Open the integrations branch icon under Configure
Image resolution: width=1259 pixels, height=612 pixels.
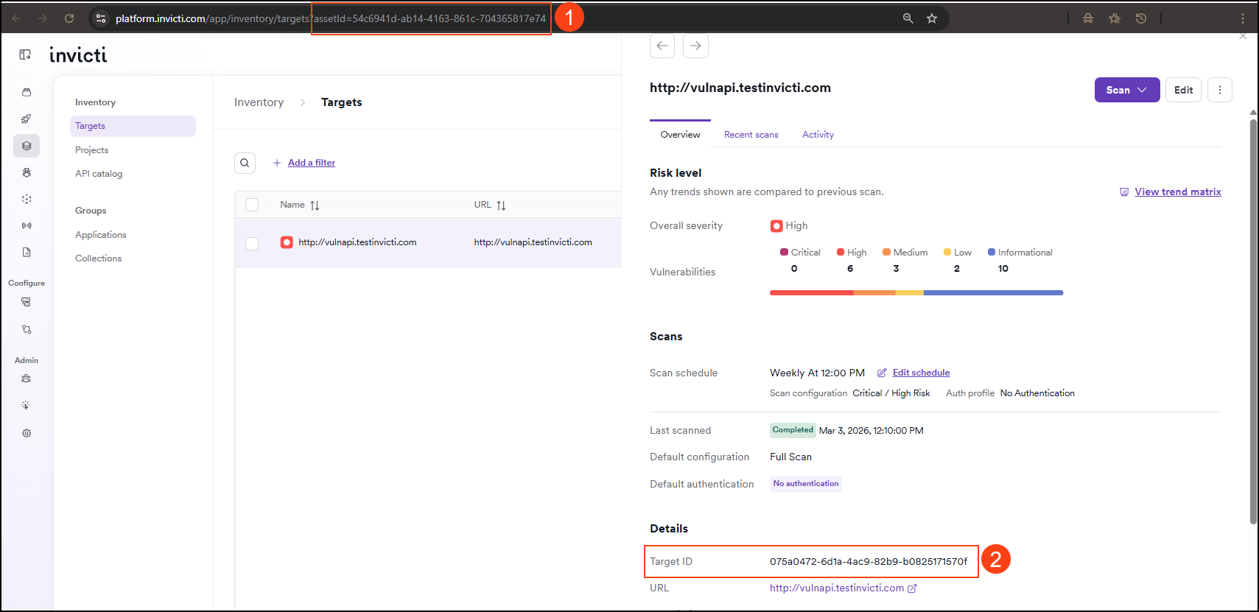27,329
